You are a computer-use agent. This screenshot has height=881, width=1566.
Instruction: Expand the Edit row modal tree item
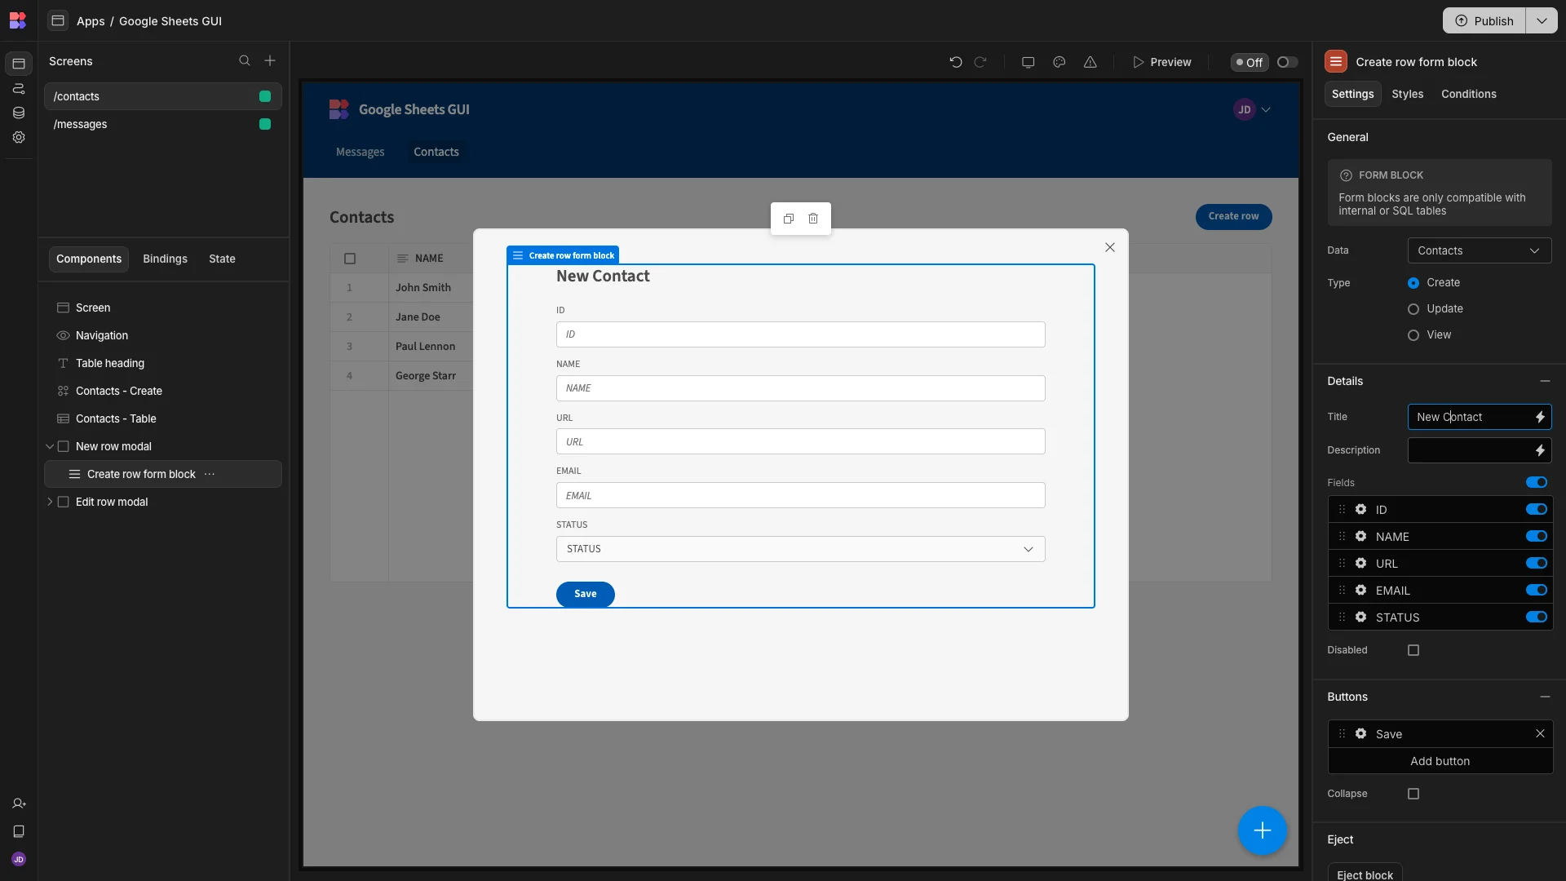50,502
